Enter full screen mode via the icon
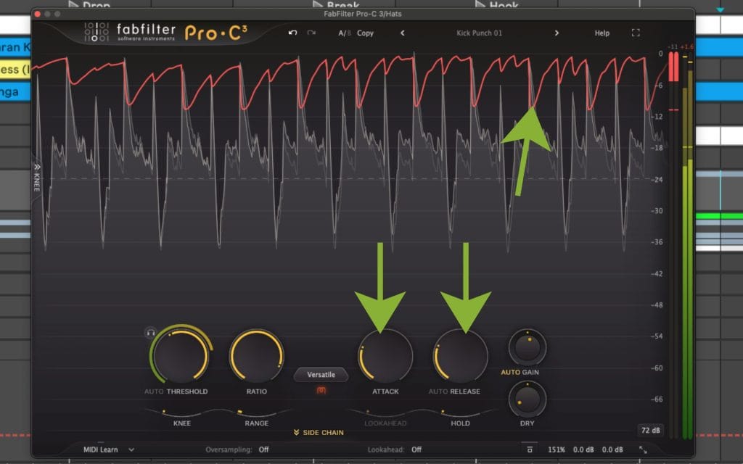Viewport: 743px width, 464px height. 636,33
